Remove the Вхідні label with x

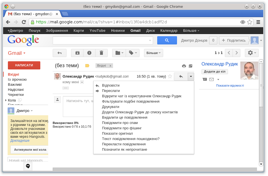[x=110, y=66]
